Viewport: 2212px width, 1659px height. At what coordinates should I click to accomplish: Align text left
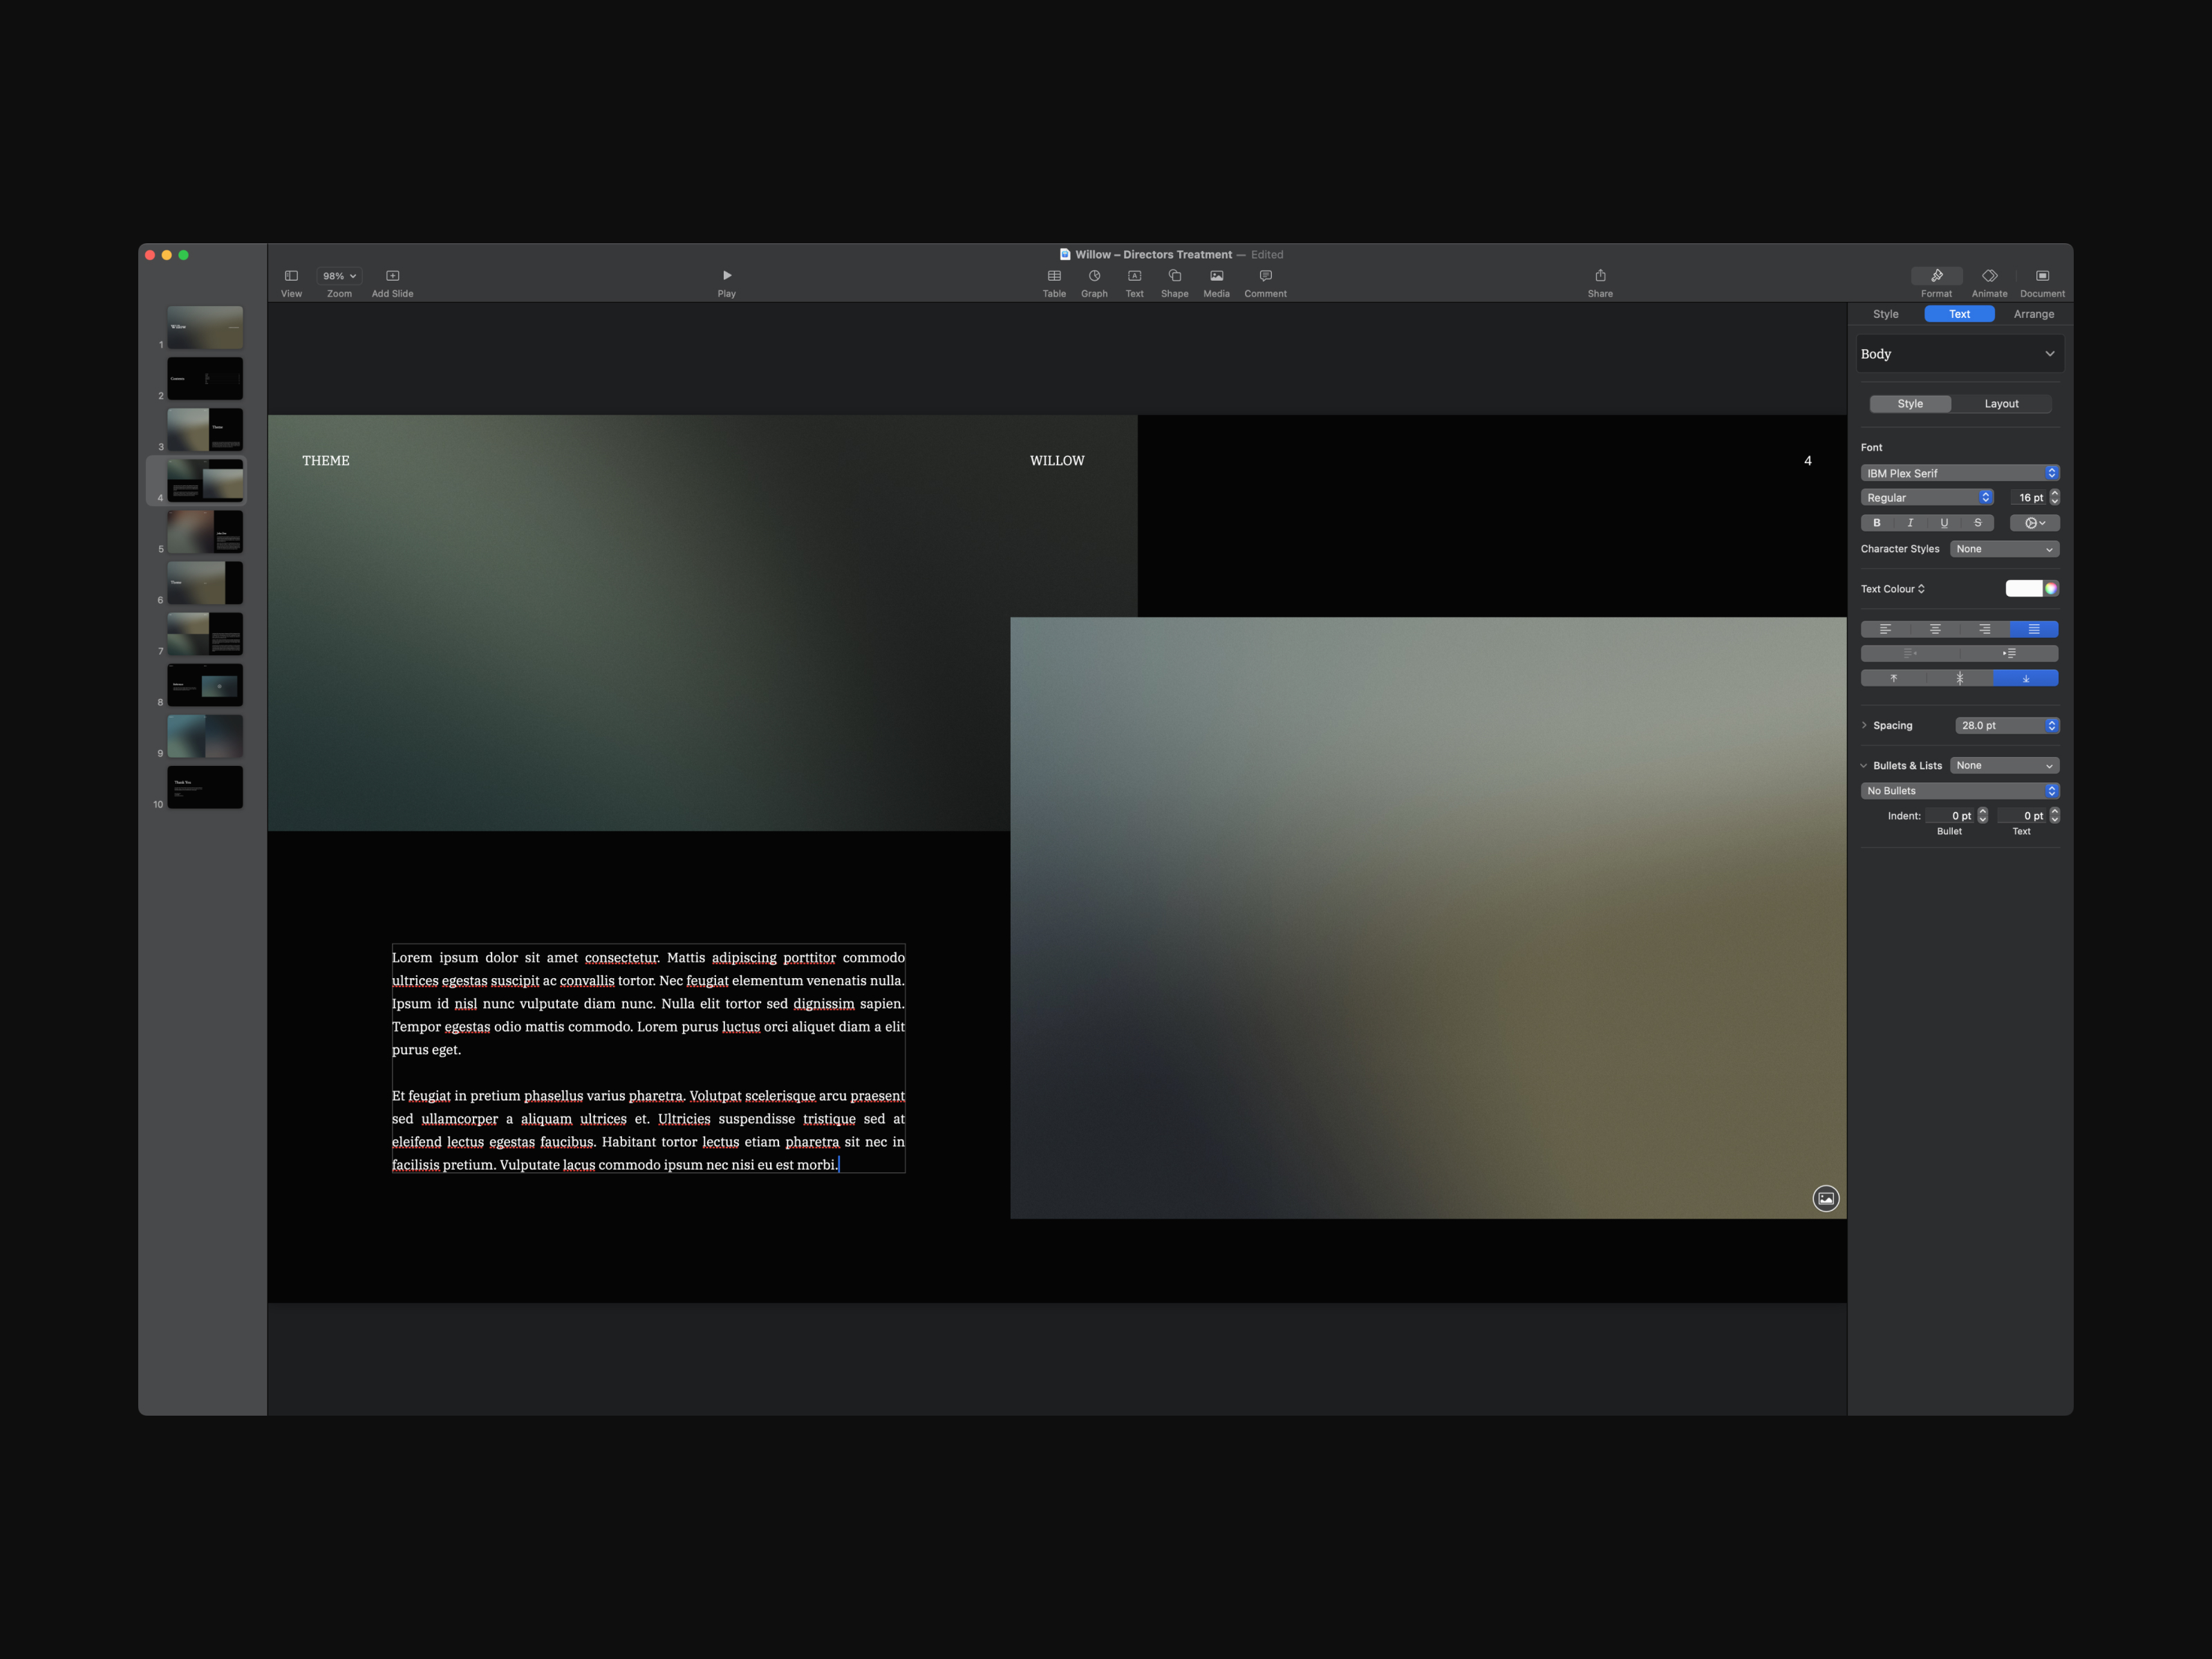click(x=1885, y=629)
